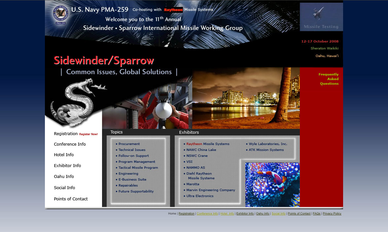Open the Frequently Asked Questions link
The height and width of the screenshot is (232, 388).
click(x=329, y=79)
